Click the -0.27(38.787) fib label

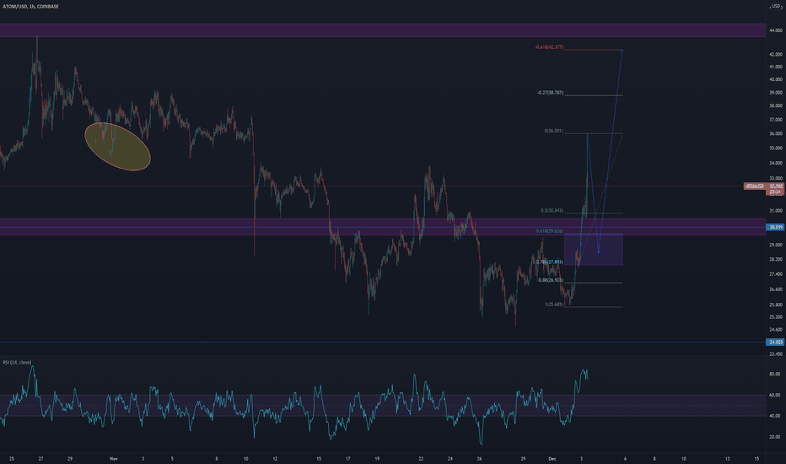[x=550, y=93]
